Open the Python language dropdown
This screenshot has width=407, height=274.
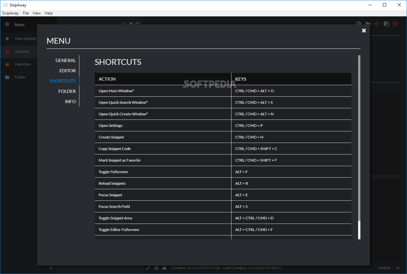[x=389, y=268]
